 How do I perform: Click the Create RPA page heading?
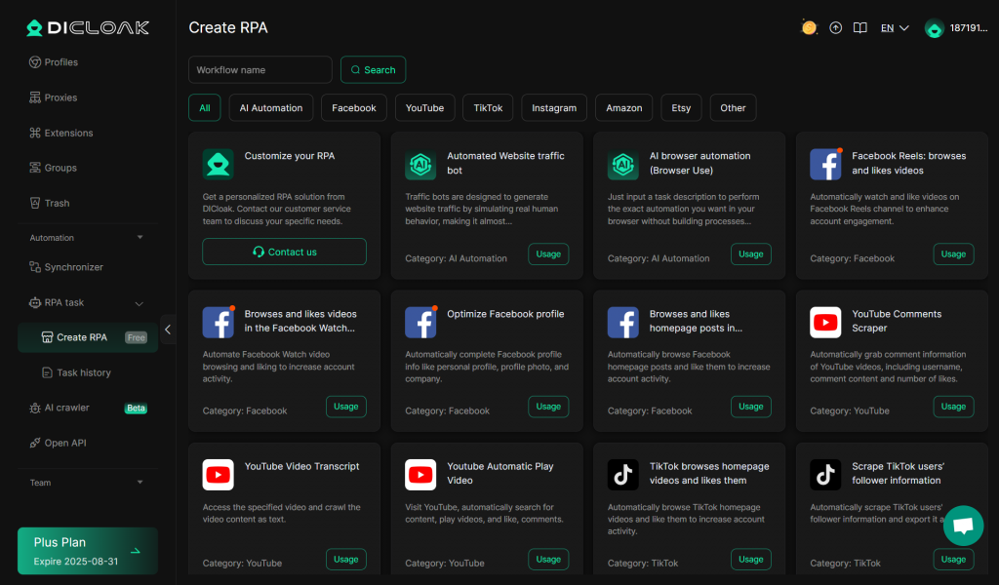(228, 28)
